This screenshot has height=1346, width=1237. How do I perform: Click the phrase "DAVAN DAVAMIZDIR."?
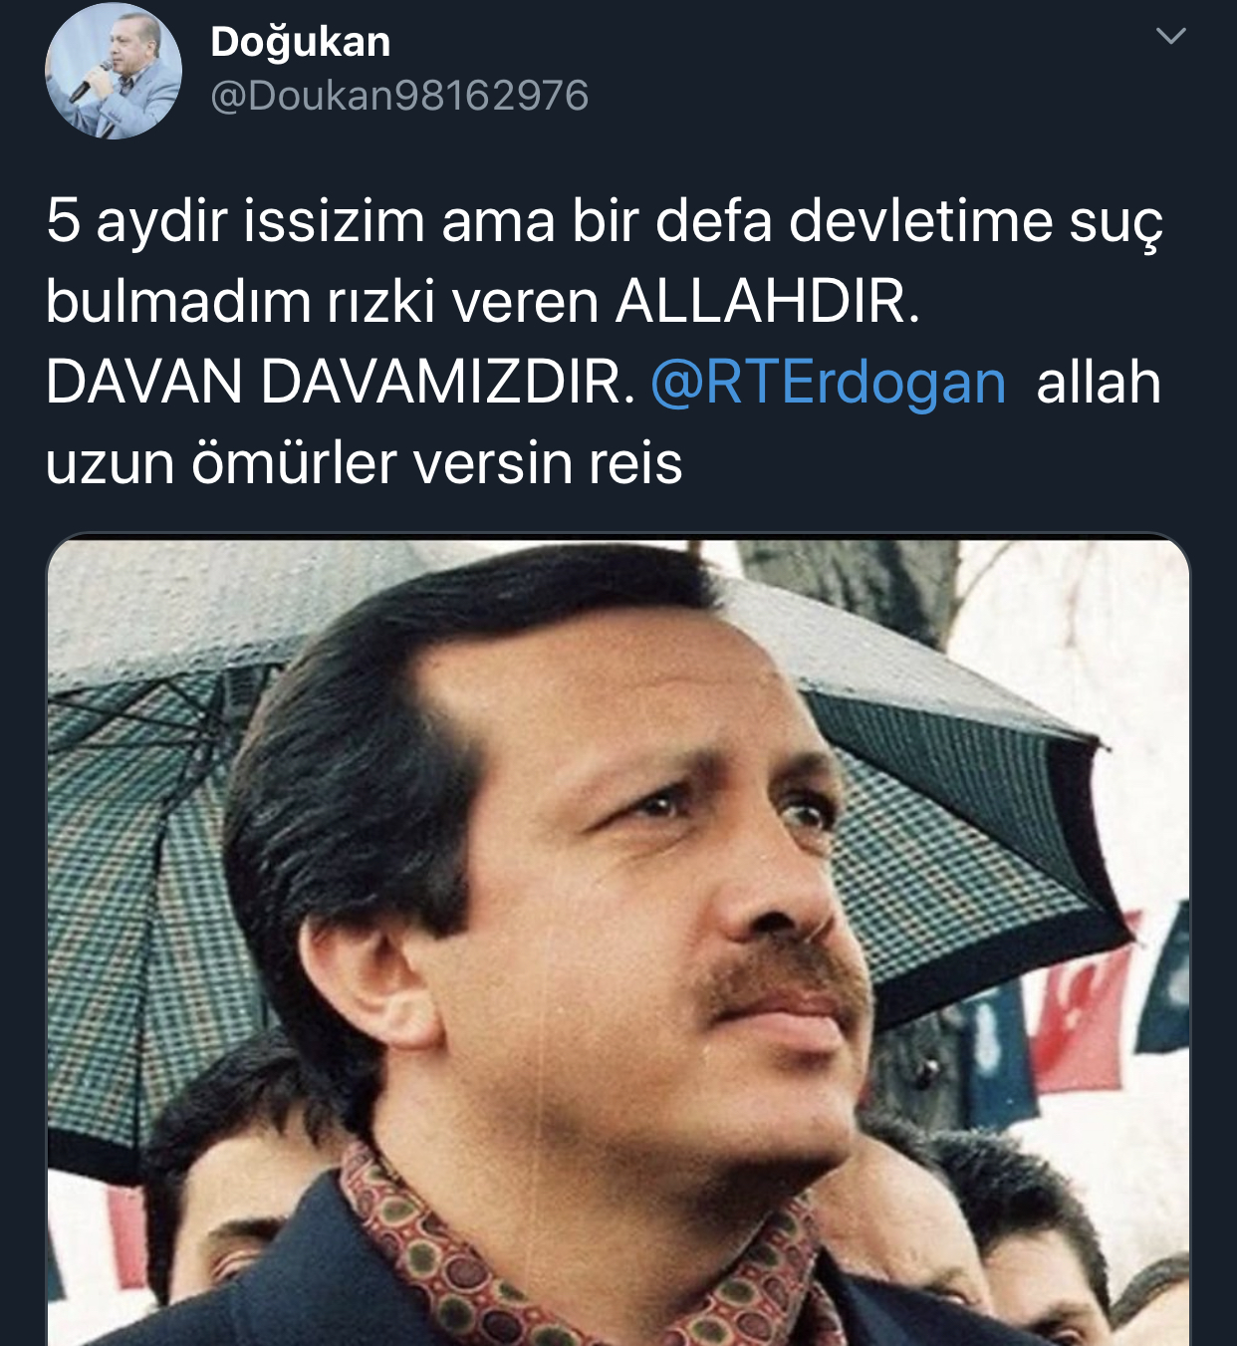[341, 384]
